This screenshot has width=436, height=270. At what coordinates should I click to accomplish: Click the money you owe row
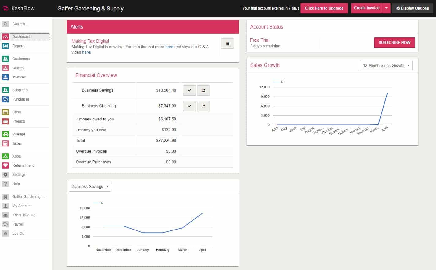point(153,130)
